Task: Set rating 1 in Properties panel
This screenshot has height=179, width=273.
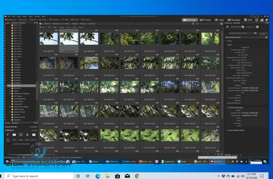Action: click(232, 27)
